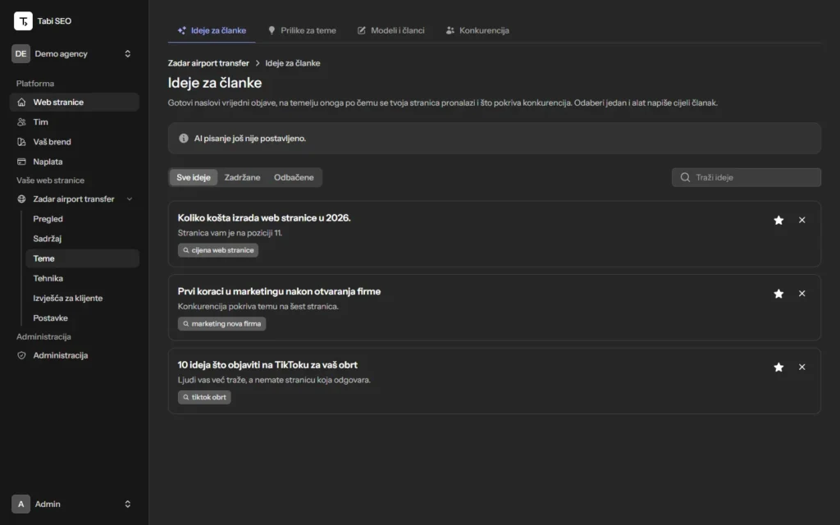Click the globe icon beside Zadar airport transfer

tap(21, 199)
